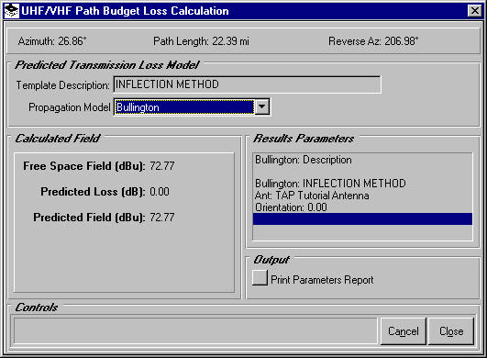Screen dimensions: 487x358
Task: Select 'Orientation: 0.00' row in results
Action: [362, 207]
